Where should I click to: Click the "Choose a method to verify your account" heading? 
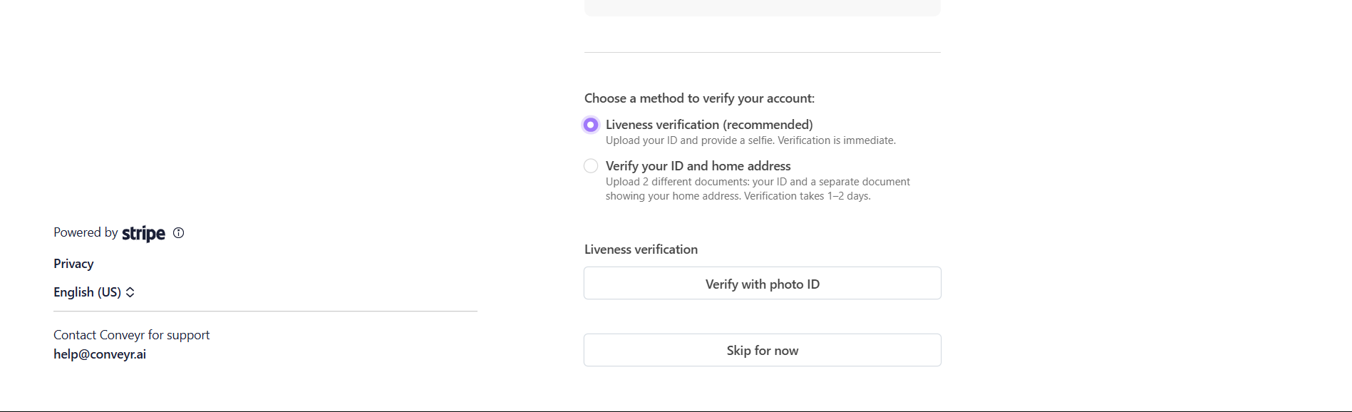coord(699,98)
